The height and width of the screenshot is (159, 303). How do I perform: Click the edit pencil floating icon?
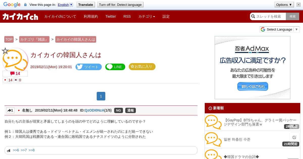pyautogui.click(x=294, y=137)
